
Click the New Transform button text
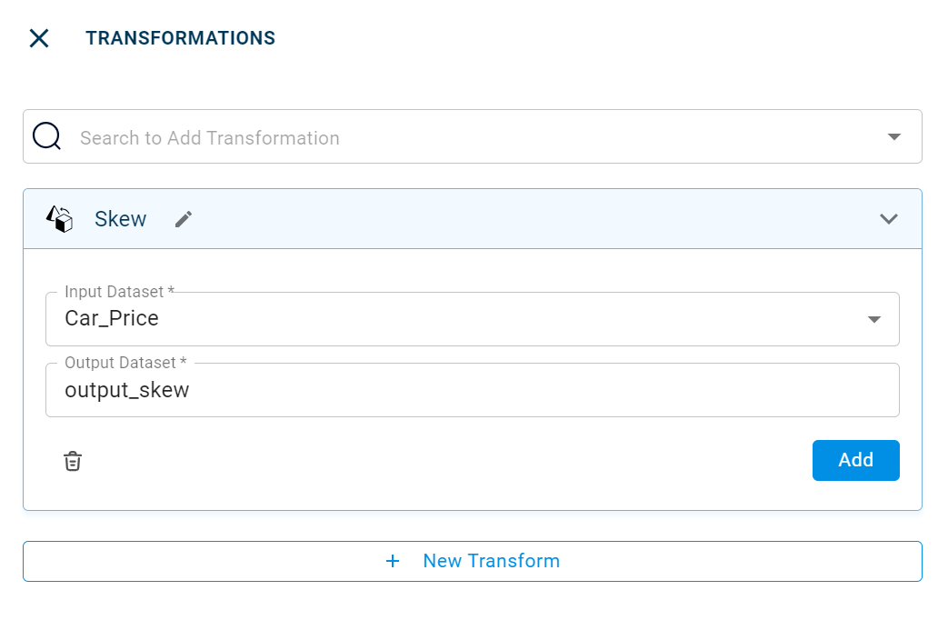coord(491,561)
